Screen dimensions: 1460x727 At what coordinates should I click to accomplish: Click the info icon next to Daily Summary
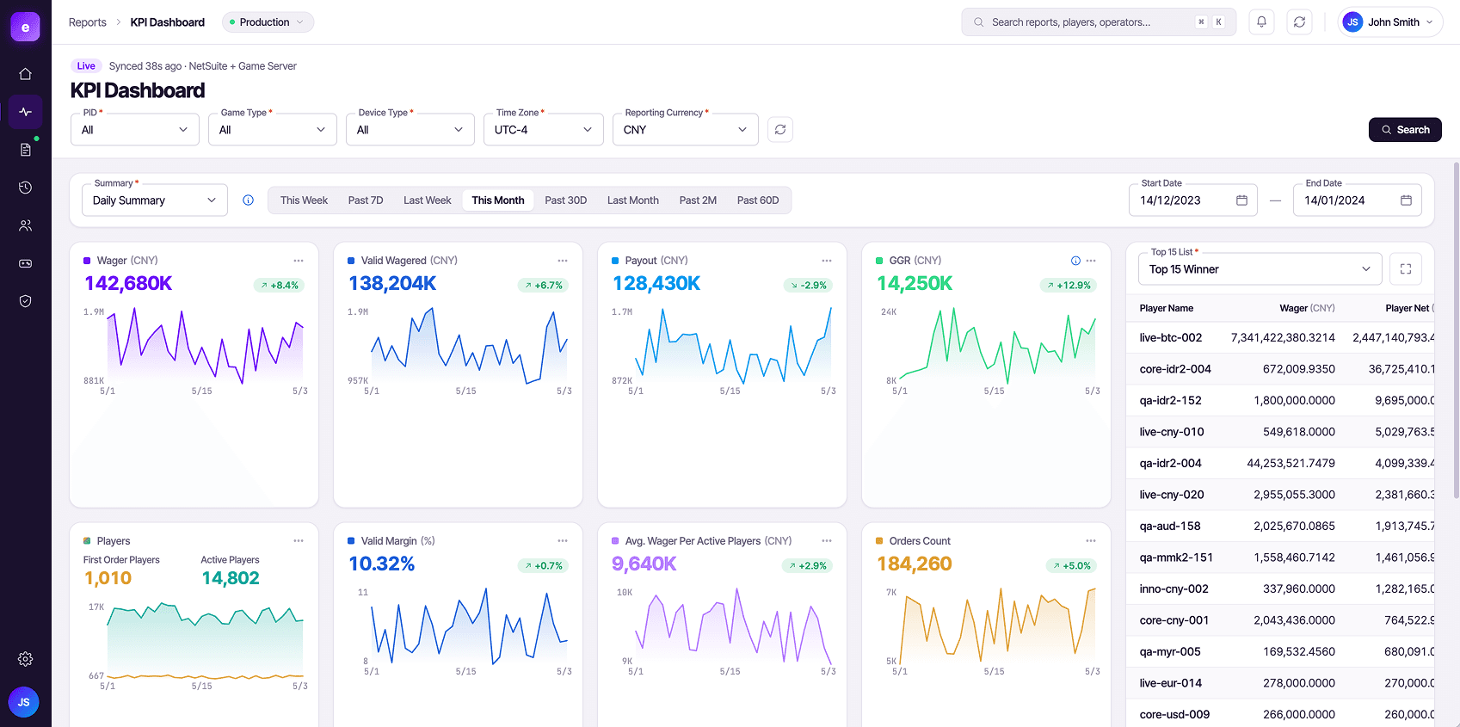pos(248,200)
